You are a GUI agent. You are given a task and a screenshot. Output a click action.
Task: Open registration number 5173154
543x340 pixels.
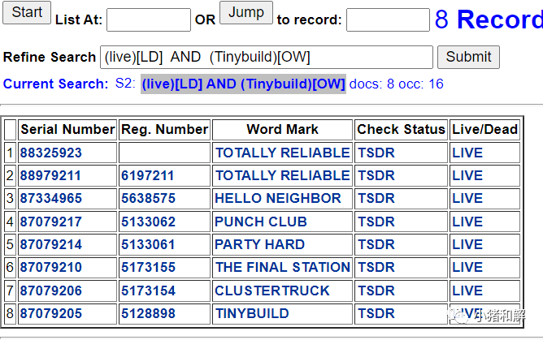(x=148, y=291)
